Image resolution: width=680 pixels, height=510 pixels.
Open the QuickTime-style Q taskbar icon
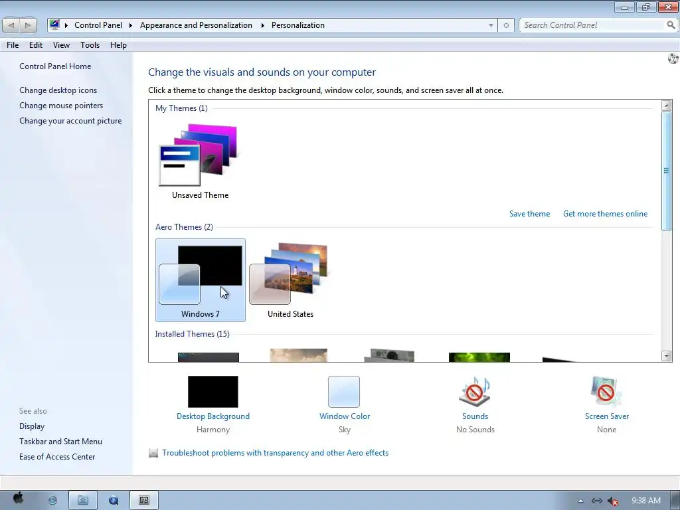[114, 501]
